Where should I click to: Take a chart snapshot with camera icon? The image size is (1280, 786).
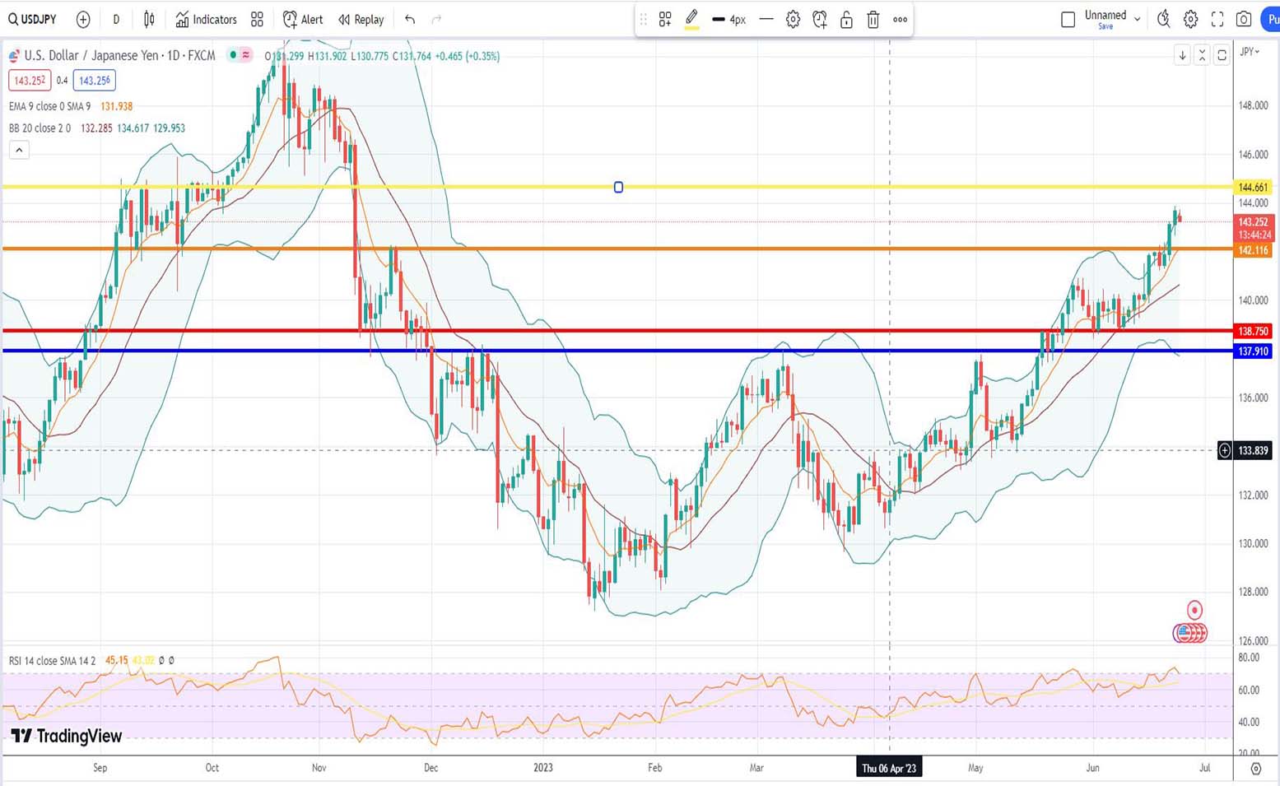[1244, 19]
